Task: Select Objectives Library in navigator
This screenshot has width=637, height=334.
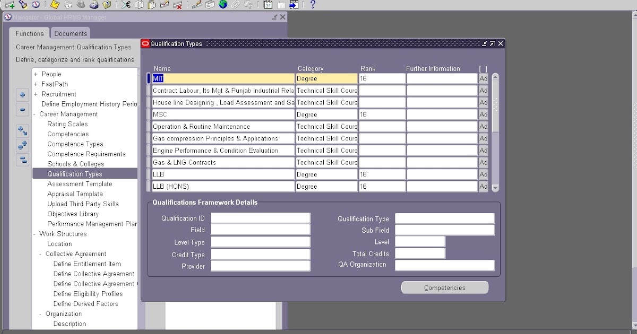Action: click(73, 214)
